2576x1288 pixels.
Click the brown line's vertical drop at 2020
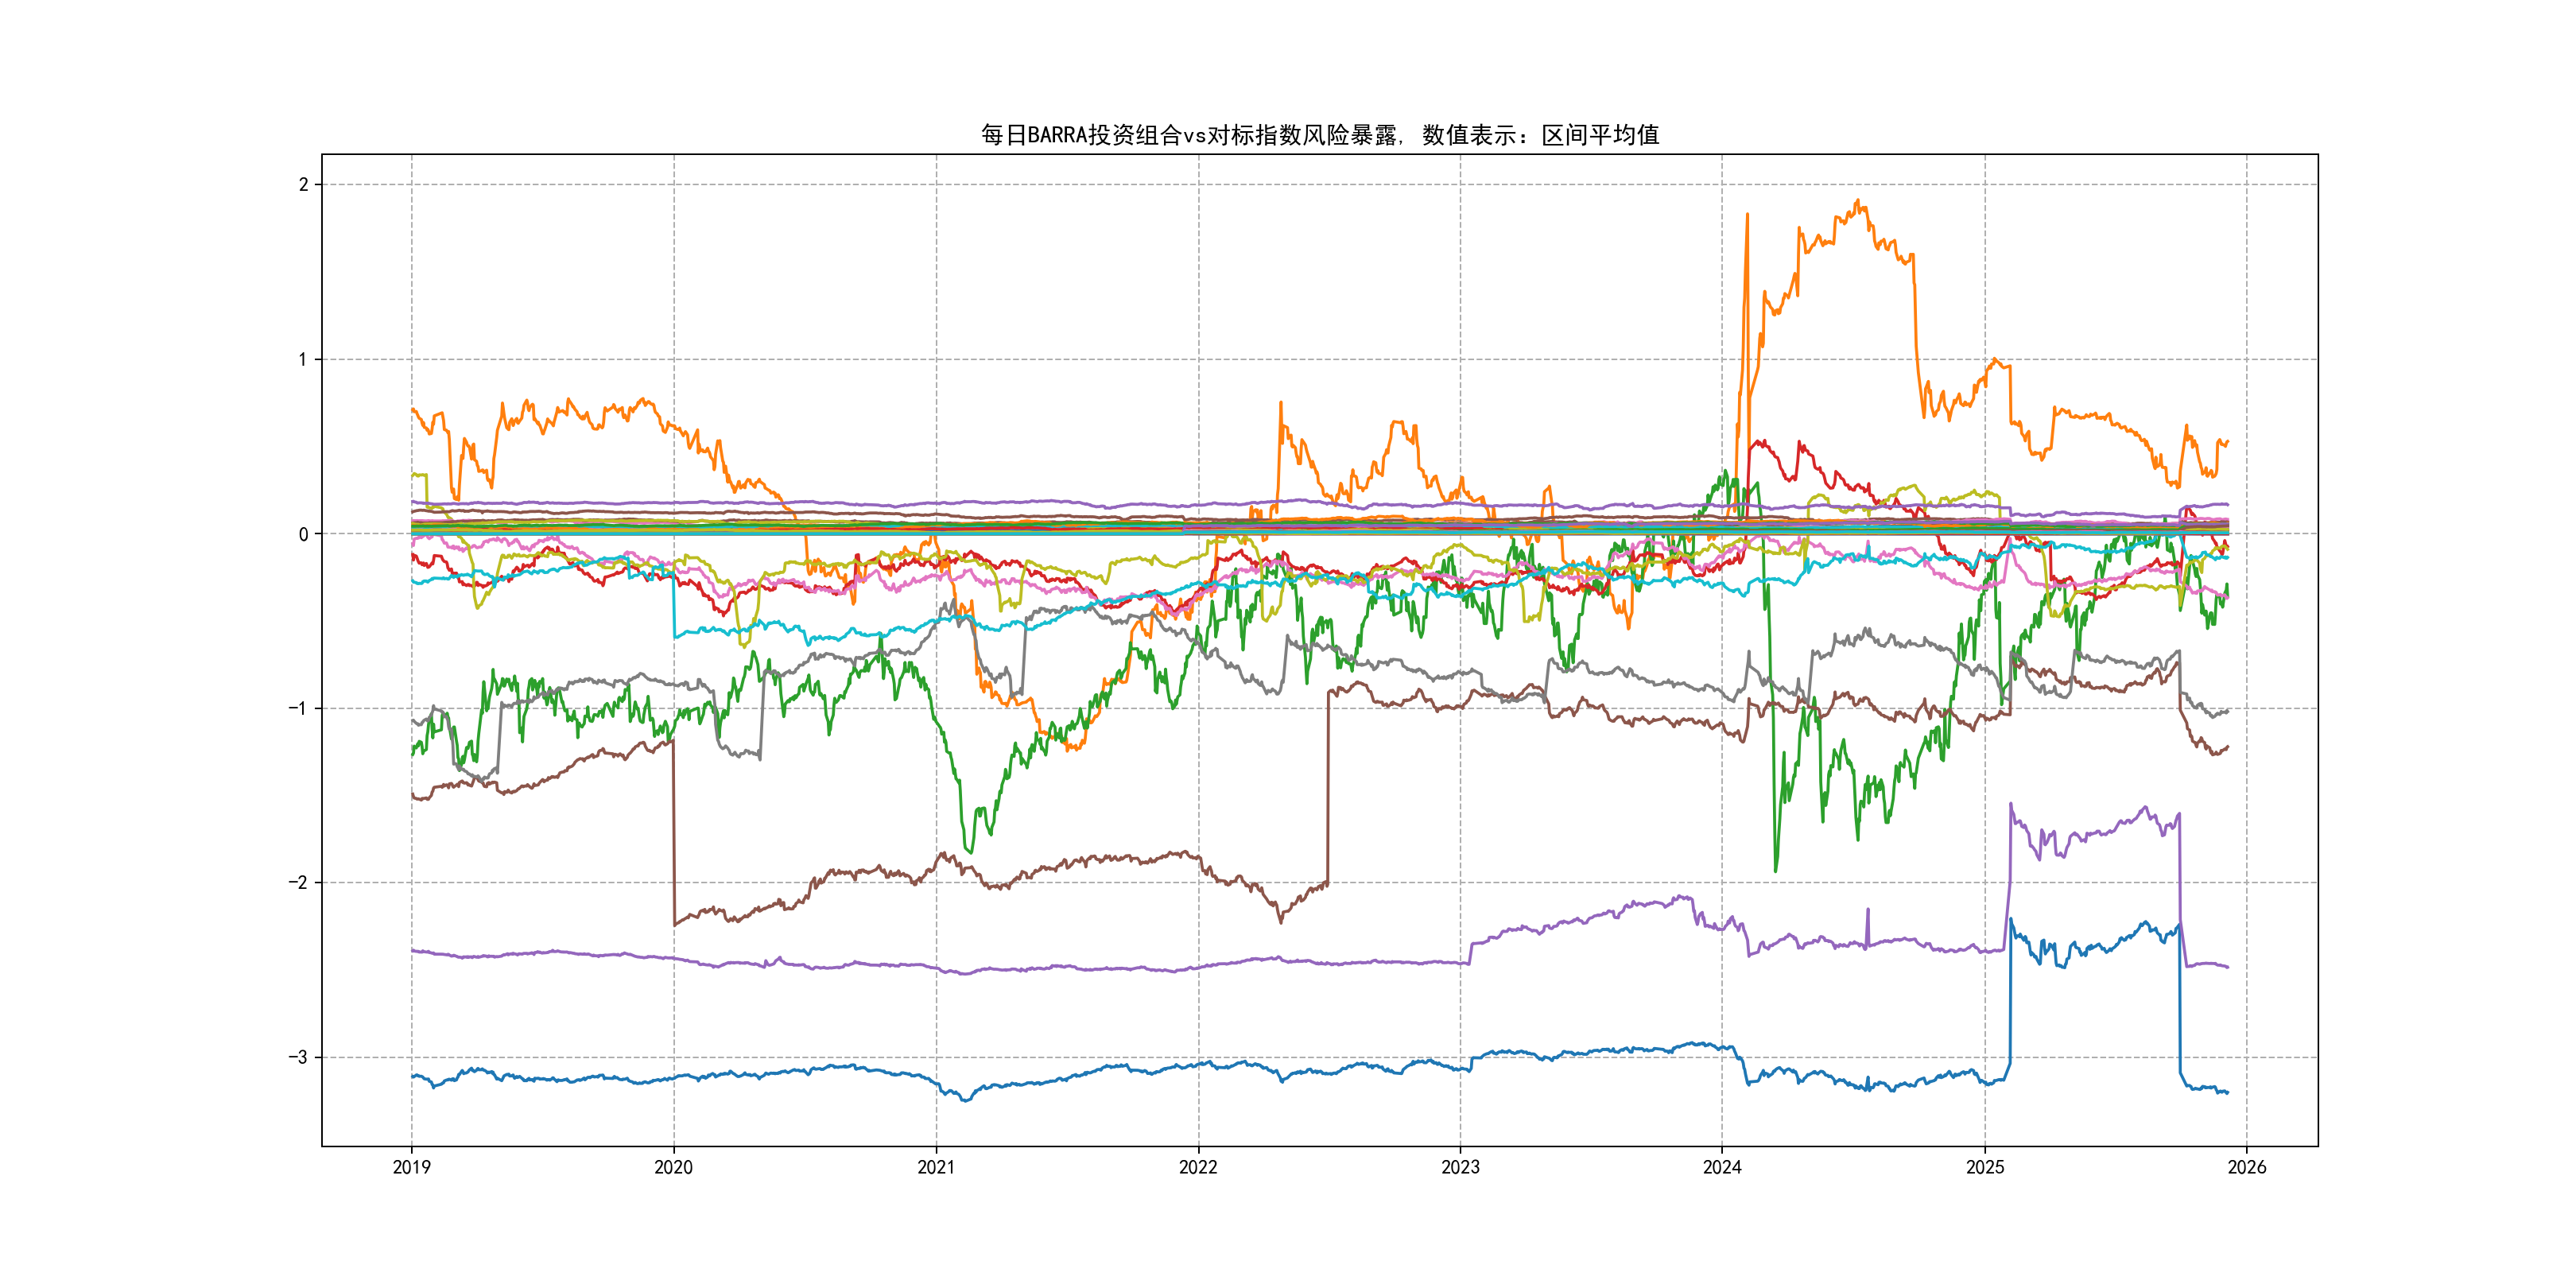(674, 830)
